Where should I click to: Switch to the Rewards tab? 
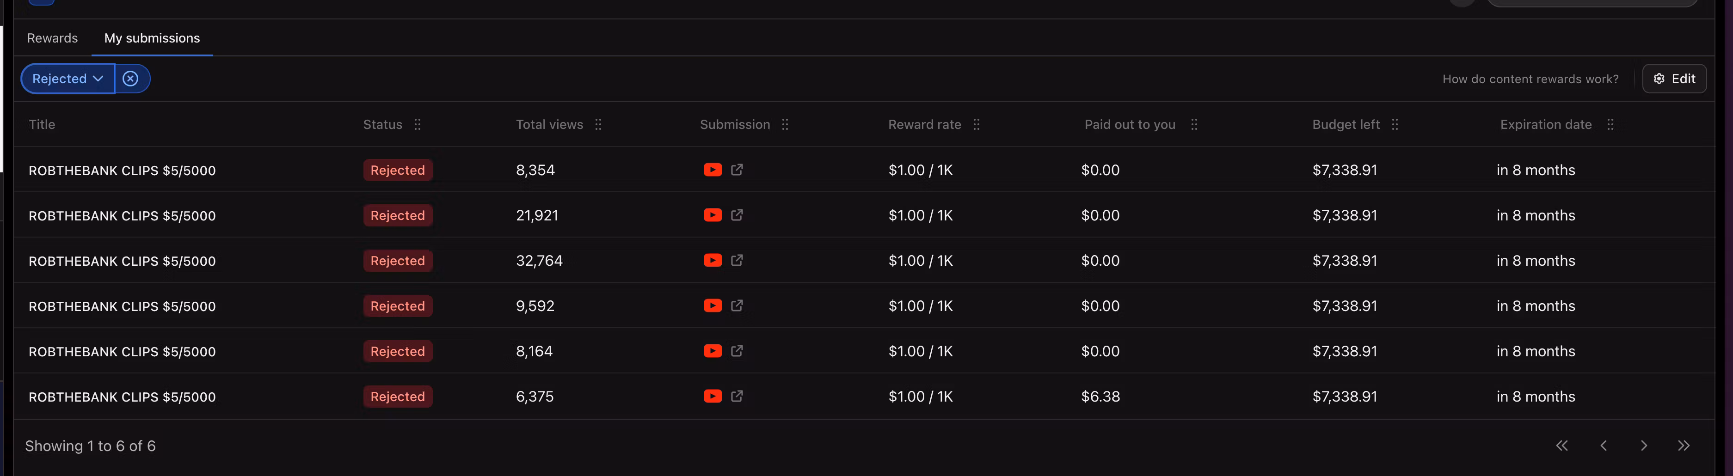click(52, 38)
